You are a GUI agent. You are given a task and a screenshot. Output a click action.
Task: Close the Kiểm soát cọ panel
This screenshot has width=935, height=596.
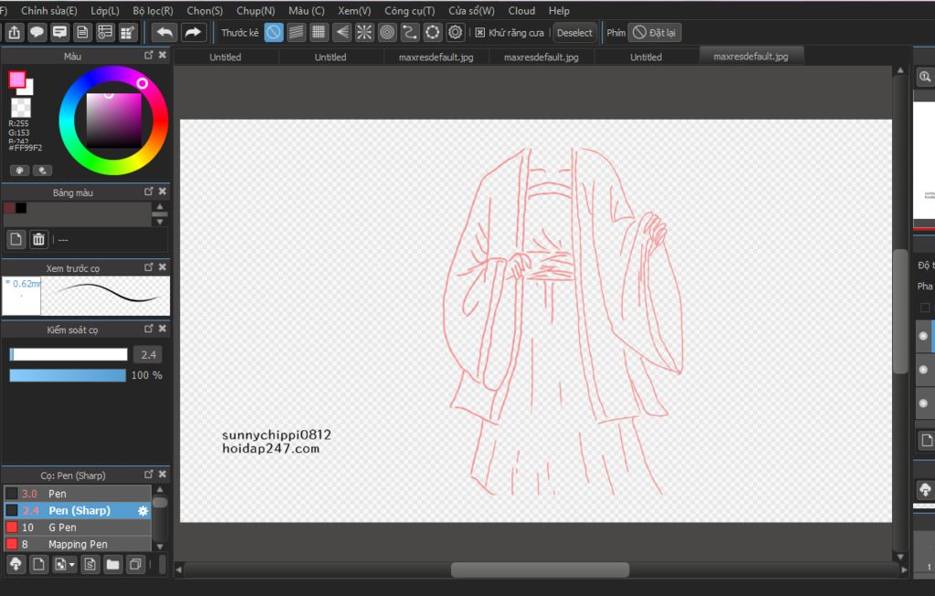[x=163, y=329]
